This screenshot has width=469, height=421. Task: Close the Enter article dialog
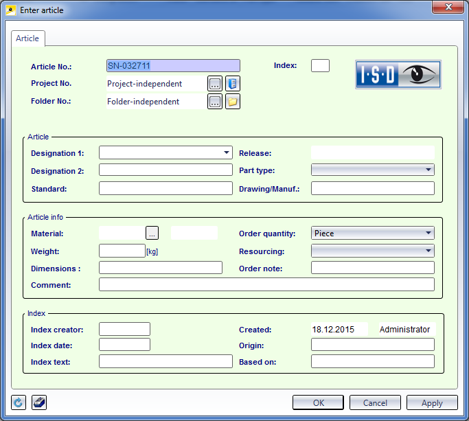point(448,7)
